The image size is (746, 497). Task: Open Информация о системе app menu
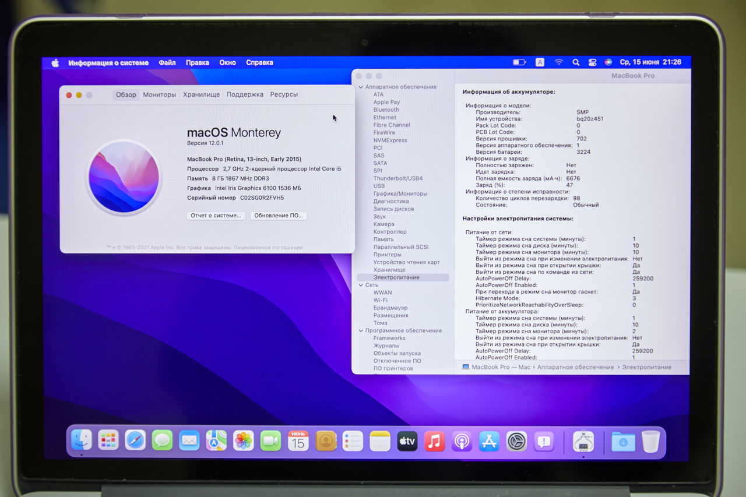[x=108, y=62]
